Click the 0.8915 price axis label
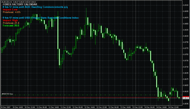190x109 pixels. coord(186,5)
